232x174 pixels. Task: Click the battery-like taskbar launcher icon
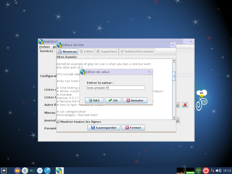pyautogui.click(x=32, y=171)
